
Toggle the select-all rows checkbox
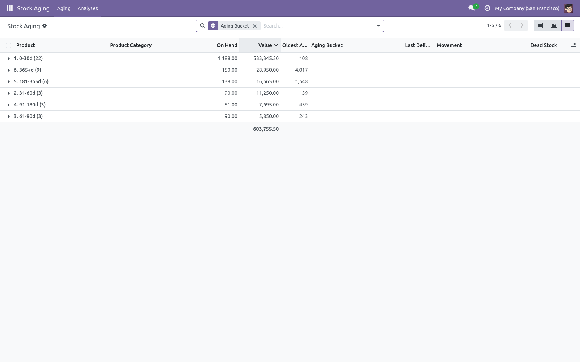(x=8, y=46)
